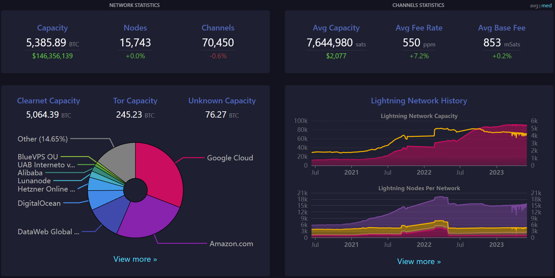
Task: Open the Lightning Network History title link
Action: [x=419, y=101]
